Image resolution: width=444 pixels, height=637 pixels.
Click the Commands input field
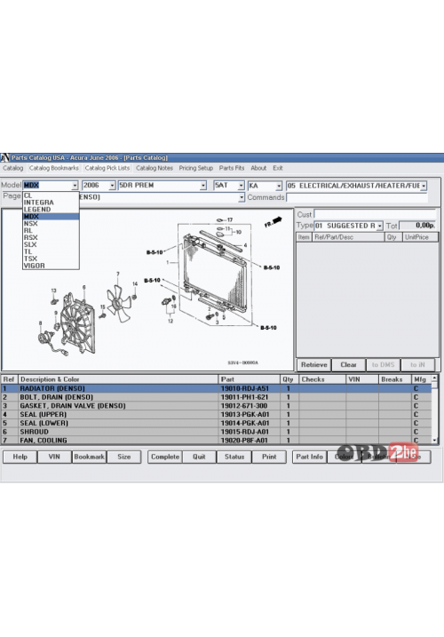point(357,197)
